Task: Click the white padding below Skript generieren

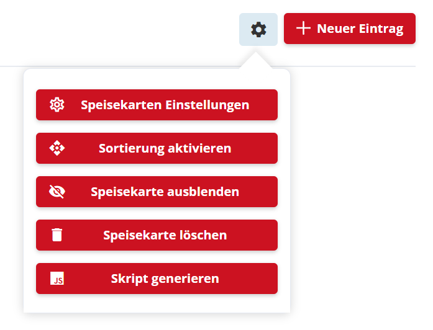Action: click(157, 303)
